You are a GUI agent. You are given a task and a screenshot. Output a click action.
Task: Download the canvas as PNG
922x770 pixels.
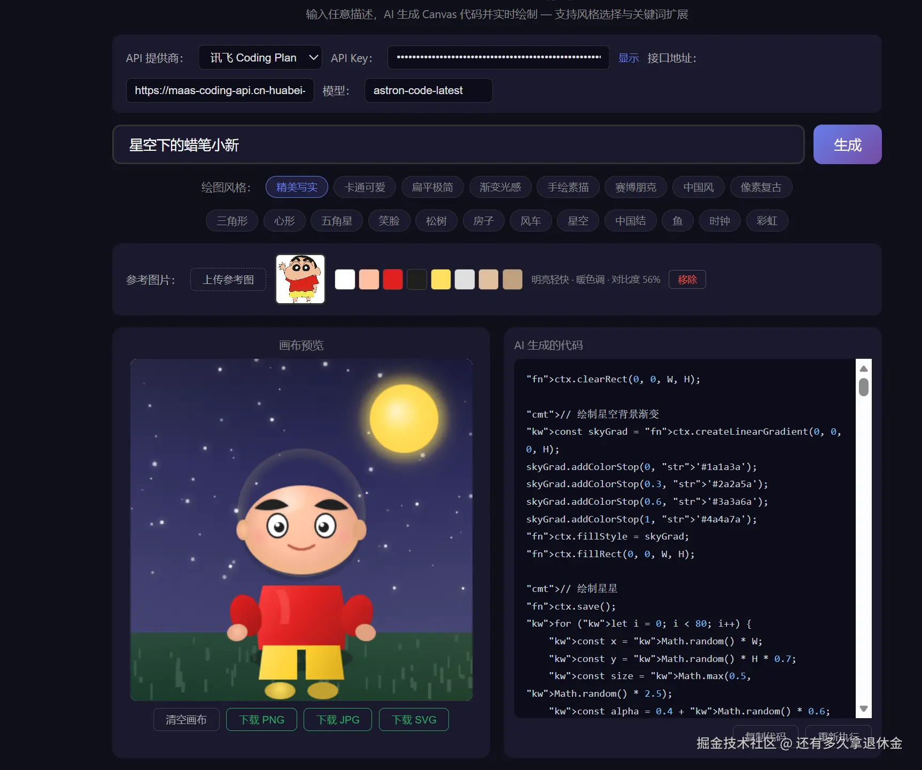pos(261,720)
